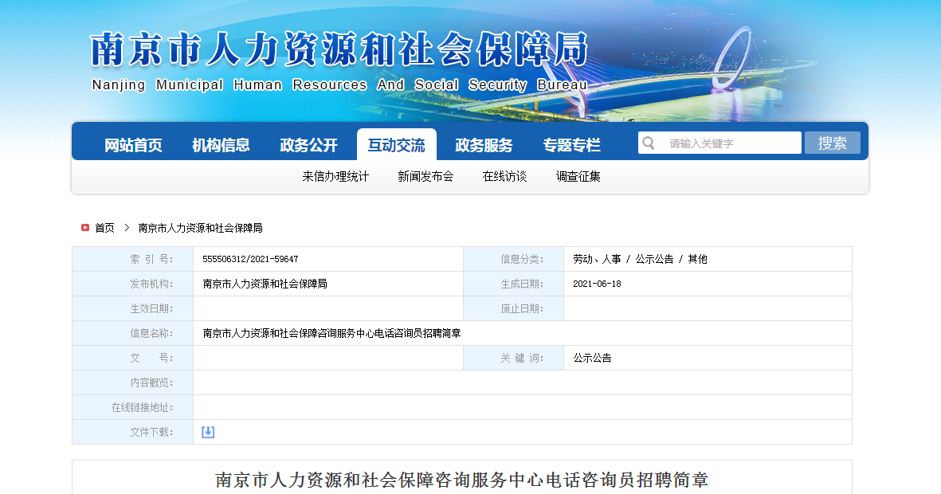Select index number 555506312/2021-59647
The image size is (941, 494).
pos(250,259)
